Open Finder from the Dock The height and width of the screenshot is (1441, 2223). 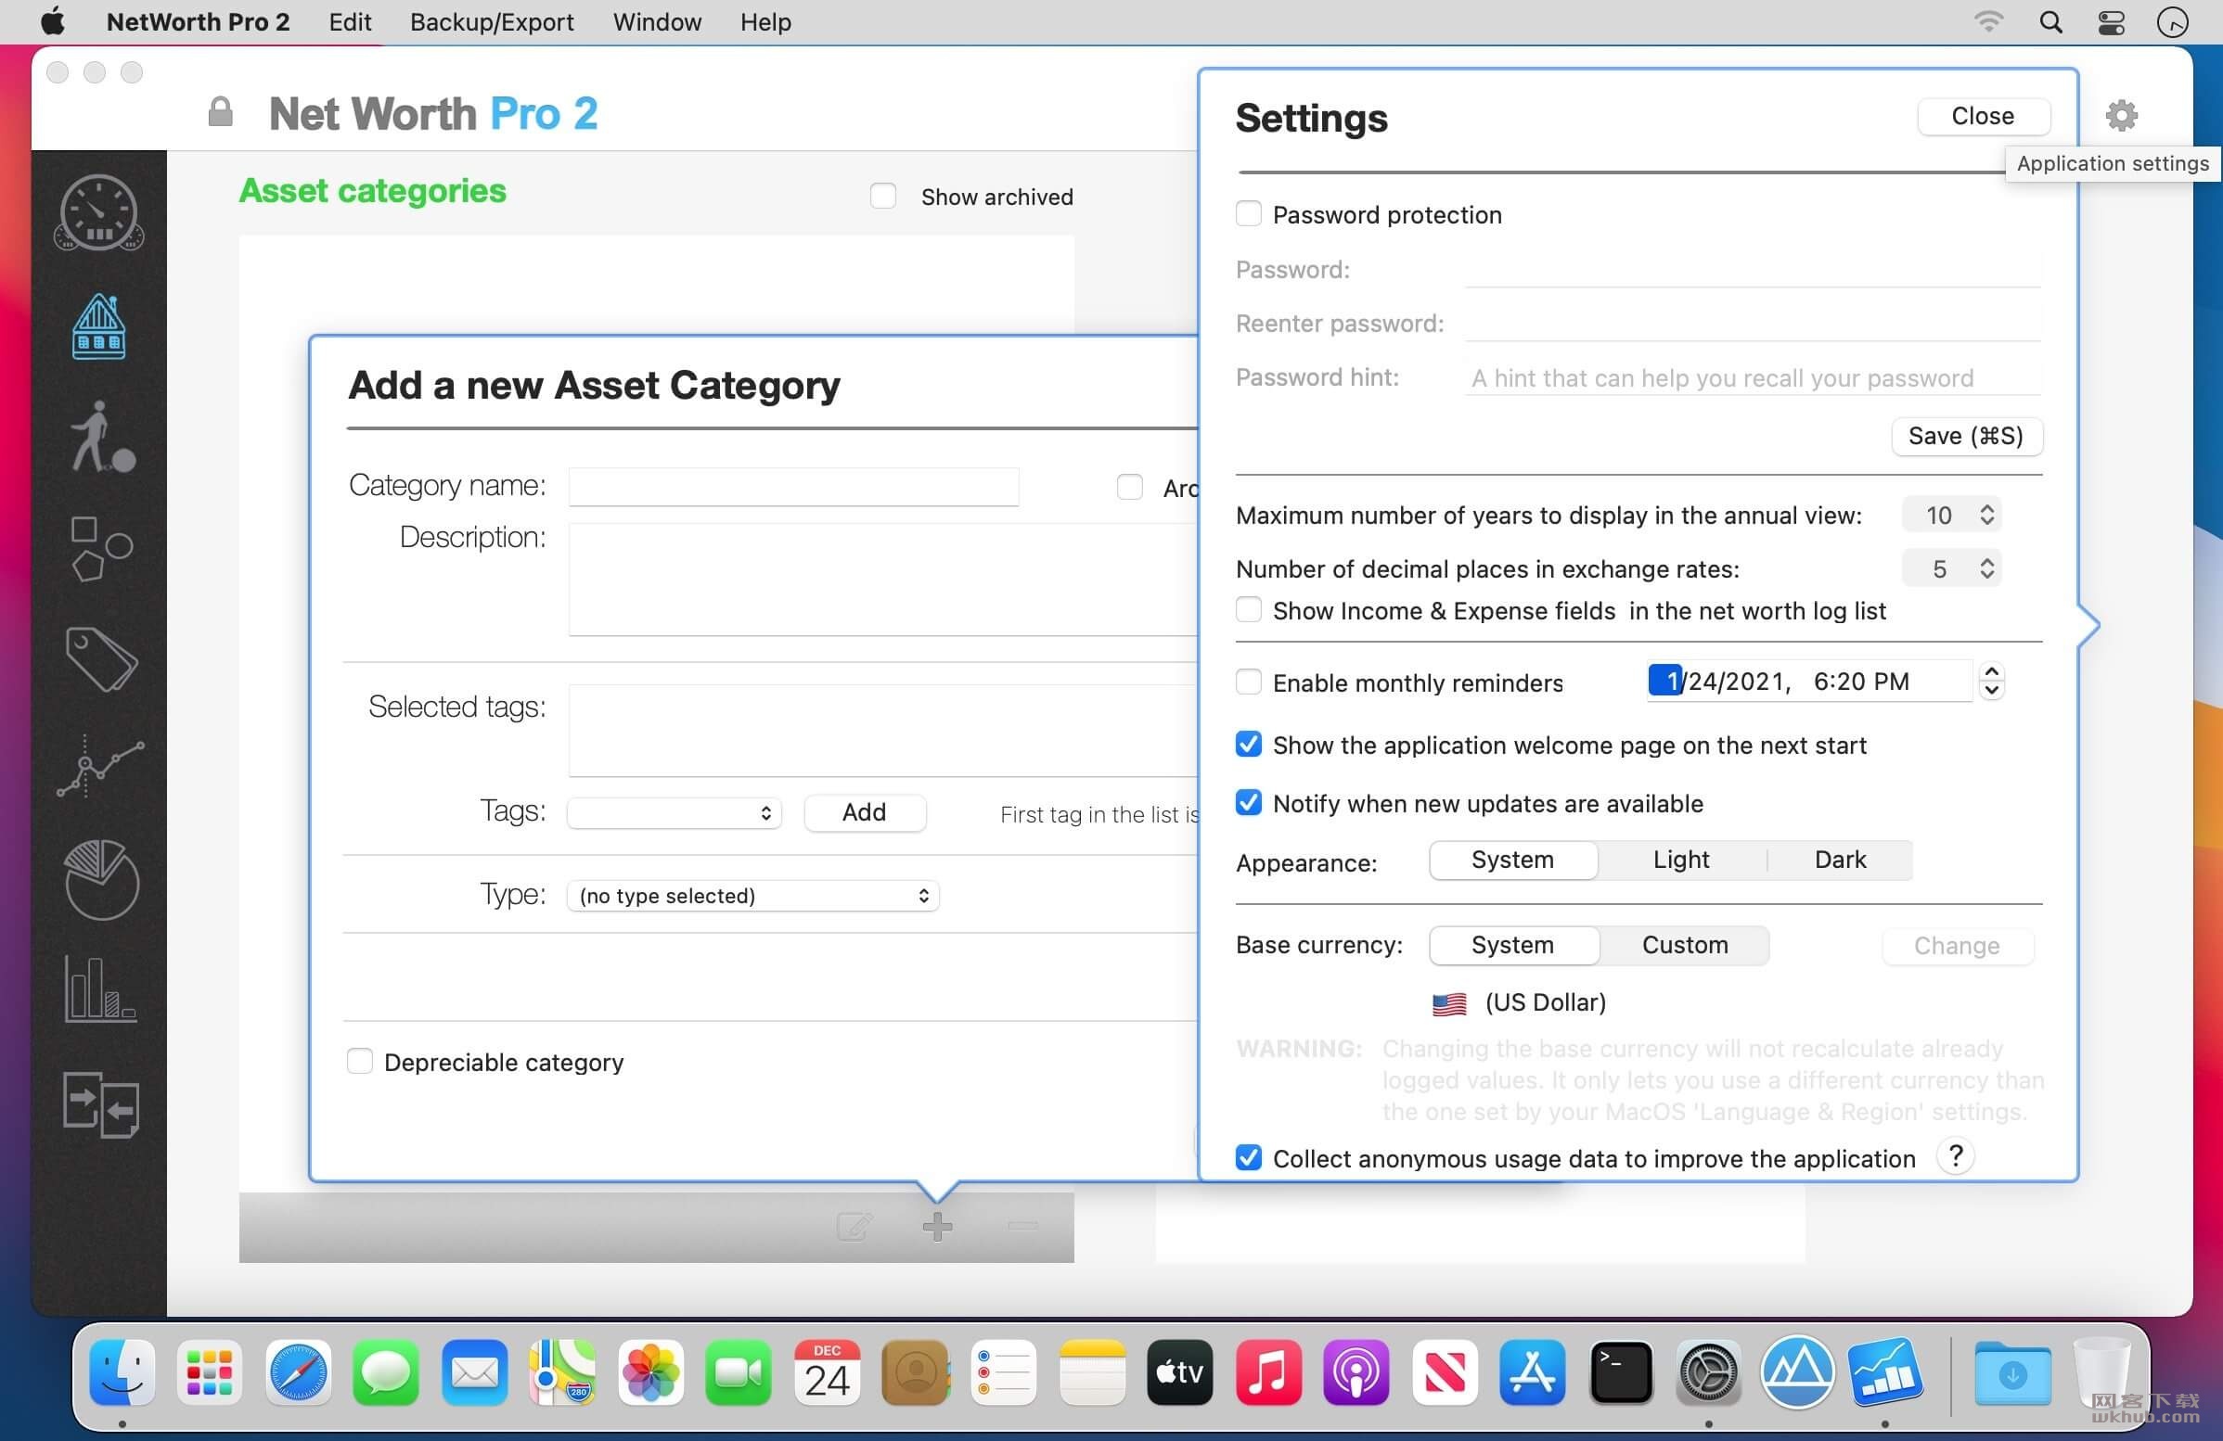[x=122, y=1372]
